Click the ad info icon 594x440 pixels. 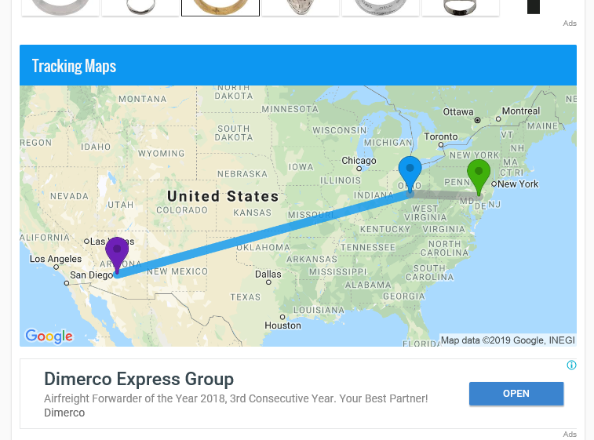pos(571,365)
